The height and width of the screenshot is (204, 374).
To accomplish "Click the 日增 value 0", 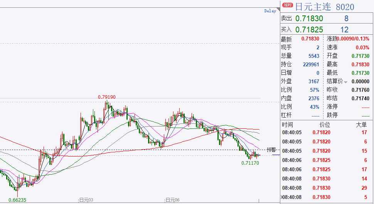I will (x=318, y=73).
